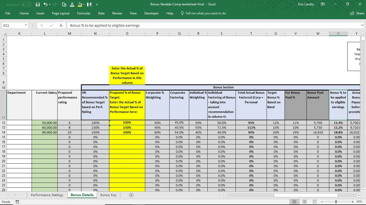Click the Department header cell
The image size is (366, 205).
19,105
